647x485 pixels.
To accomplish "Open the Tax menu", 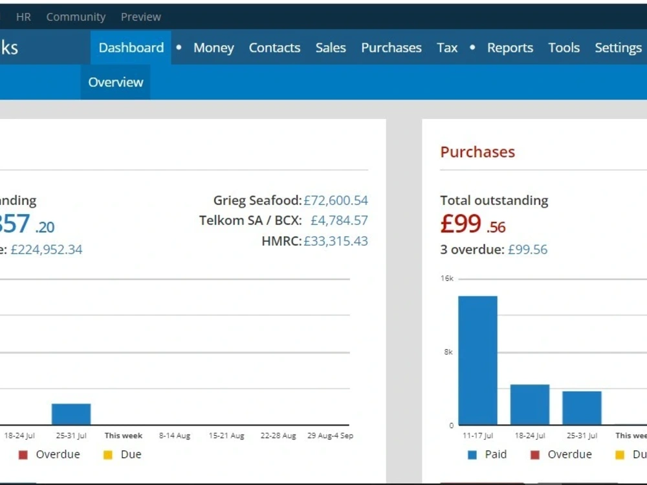I will pos(447,47).
